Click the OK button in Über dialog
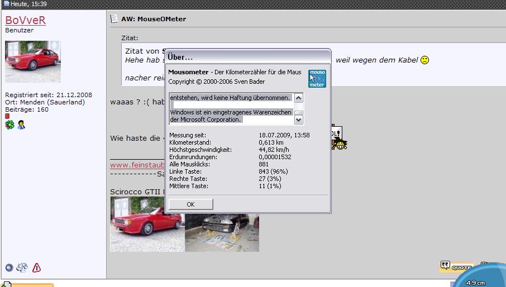Image resolution: width=506 pixels, height=287 pixels. [x=190, y=204]
